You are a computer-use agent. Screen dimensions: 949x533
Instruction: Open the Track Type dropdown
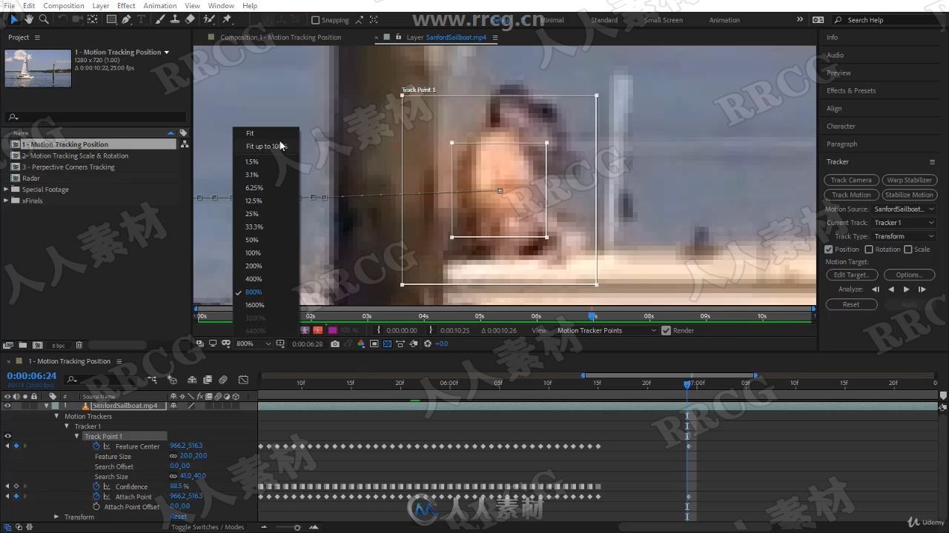(905, 236)
